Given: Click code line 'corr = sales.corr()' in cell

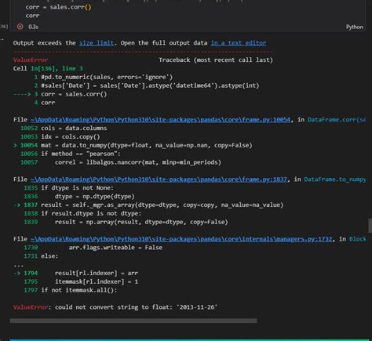Looking at the screenshot, I should 58,7.
